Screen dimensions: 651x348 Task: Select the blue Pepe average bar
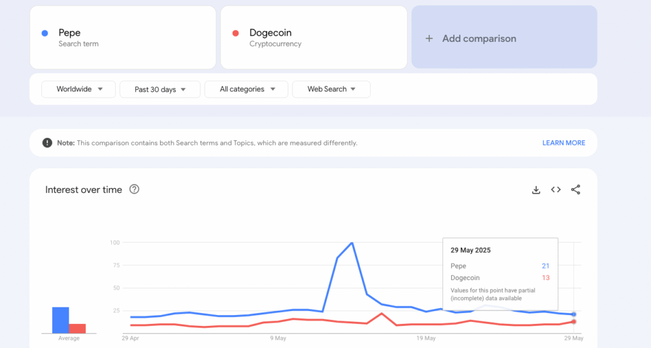(x=60, y=320)
